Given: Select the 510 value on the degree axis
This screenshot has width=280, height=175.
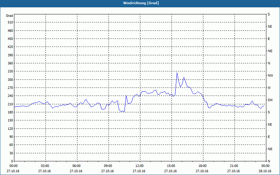Looking at the screenshot, I should [10, 22].
